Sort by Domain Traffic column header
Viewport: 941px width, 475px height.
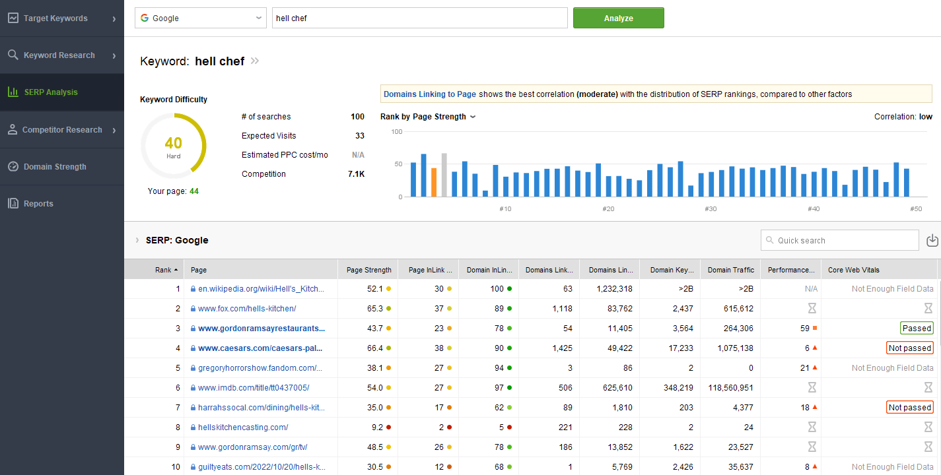coord(730,270)
